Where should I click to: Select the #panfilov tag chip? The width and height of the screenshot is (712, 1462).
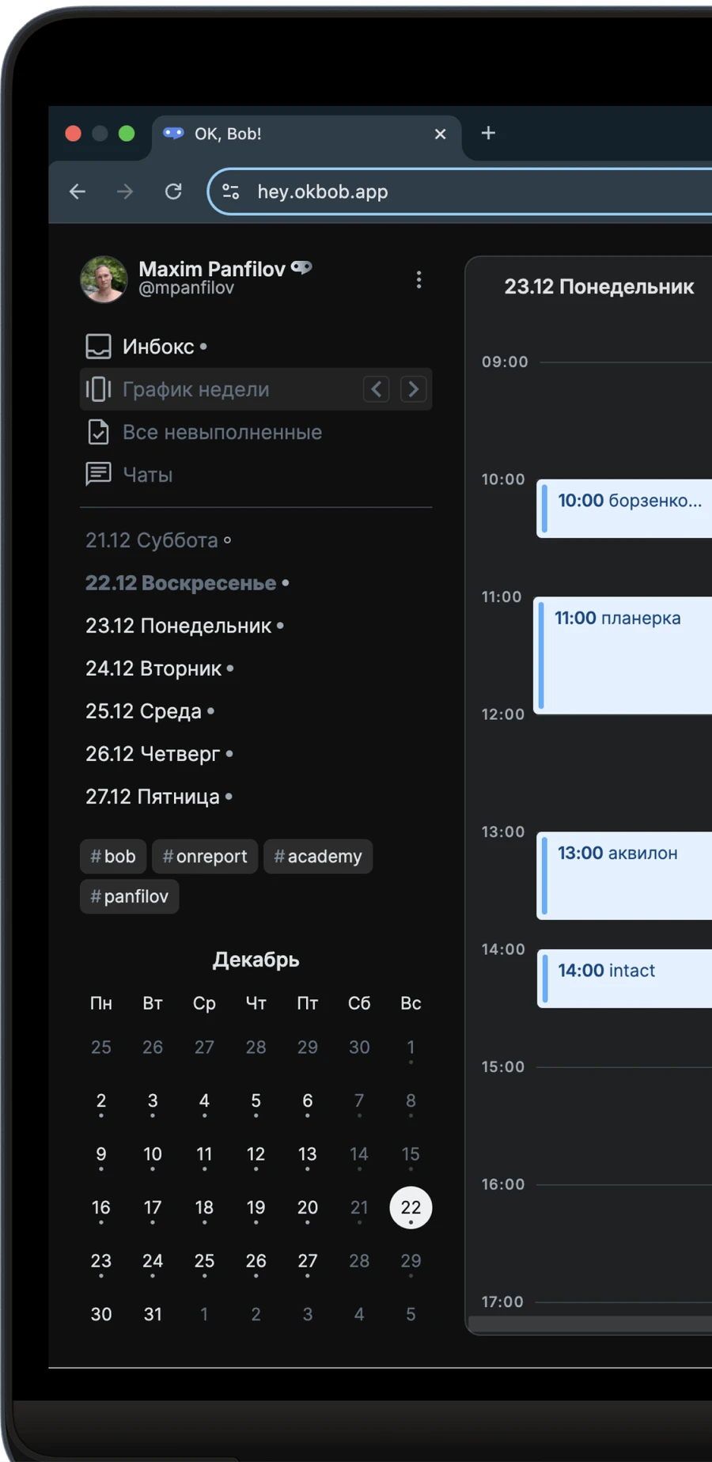pos(129,896)
